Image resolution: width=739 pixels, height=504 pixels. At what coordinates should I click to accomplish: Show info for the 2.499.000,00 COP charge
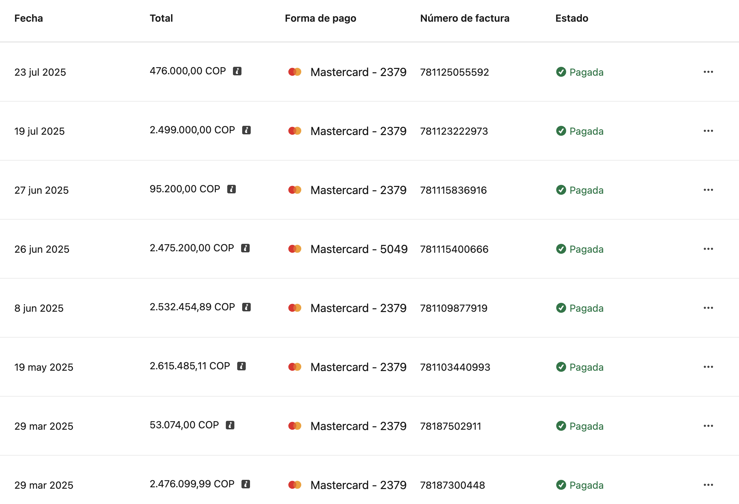pos(246,130)
